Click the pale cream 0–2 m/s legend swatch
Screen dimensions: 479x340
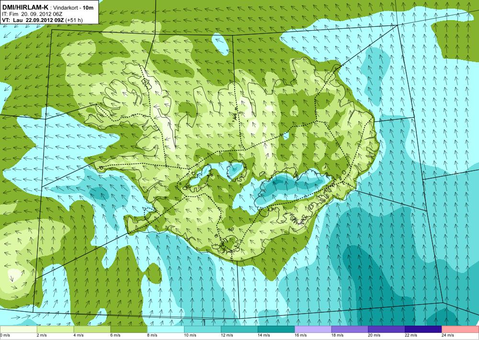[x=18, y=329]
